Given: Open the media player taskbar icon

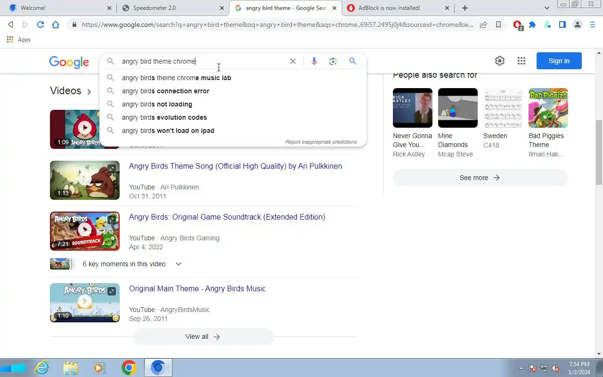Looking at the screenshot, I should 99,368.
